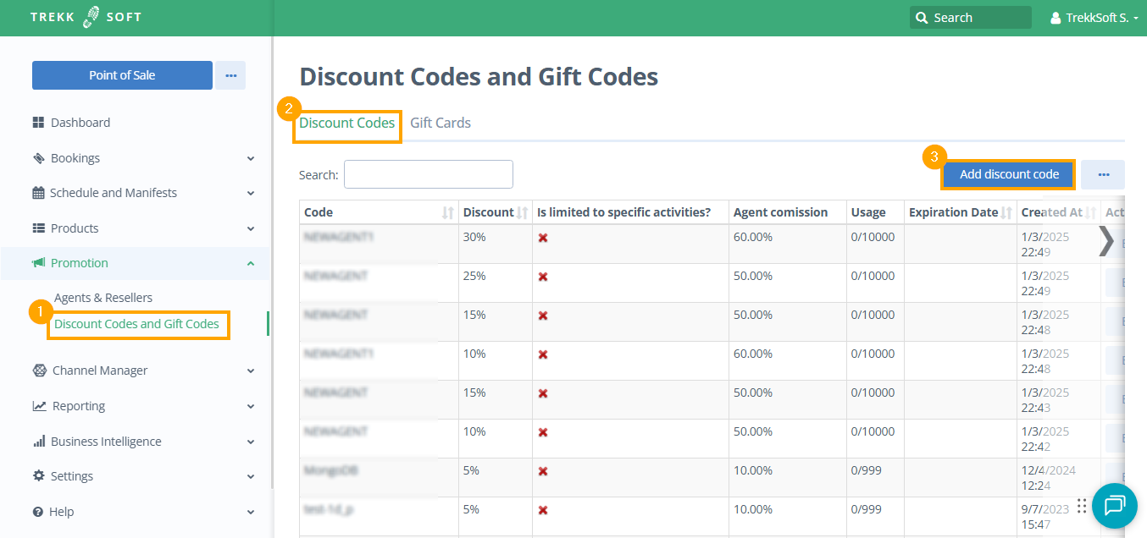The image size is (1147, 538).
Task: Sort table by Expiration Date column
Action: (x=1006, y=213)
